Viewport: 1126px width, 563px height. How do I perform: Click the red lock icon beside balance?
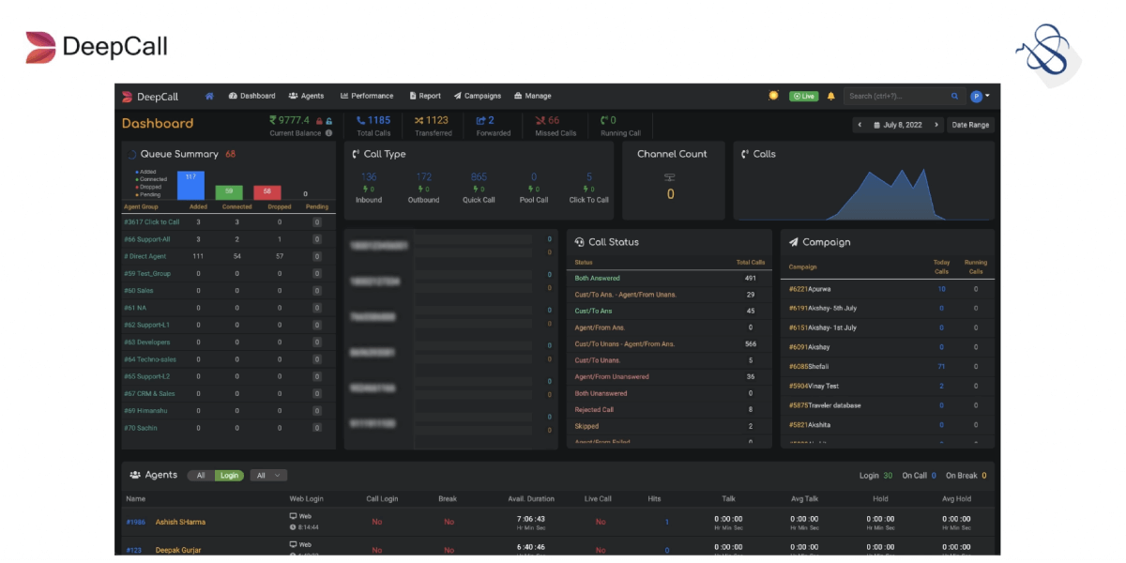coord(319,121)
